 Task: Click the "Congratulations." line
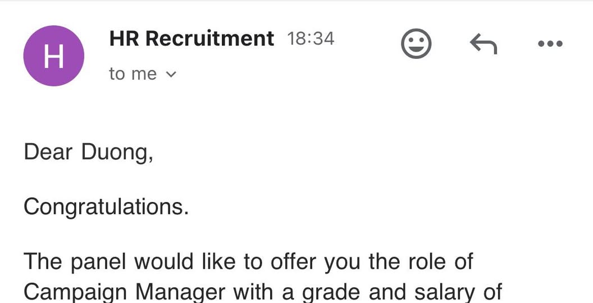[x=106, y=207]
